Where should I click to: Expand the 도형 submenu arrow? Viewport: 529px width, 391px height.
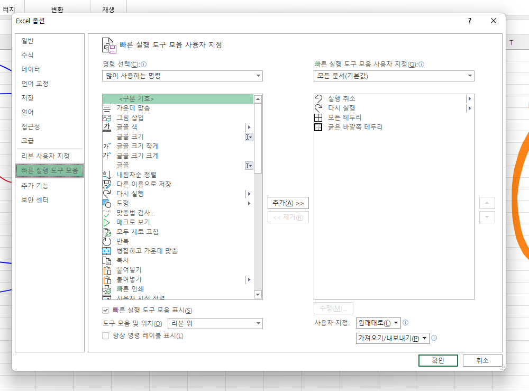[x=249, y=203]
